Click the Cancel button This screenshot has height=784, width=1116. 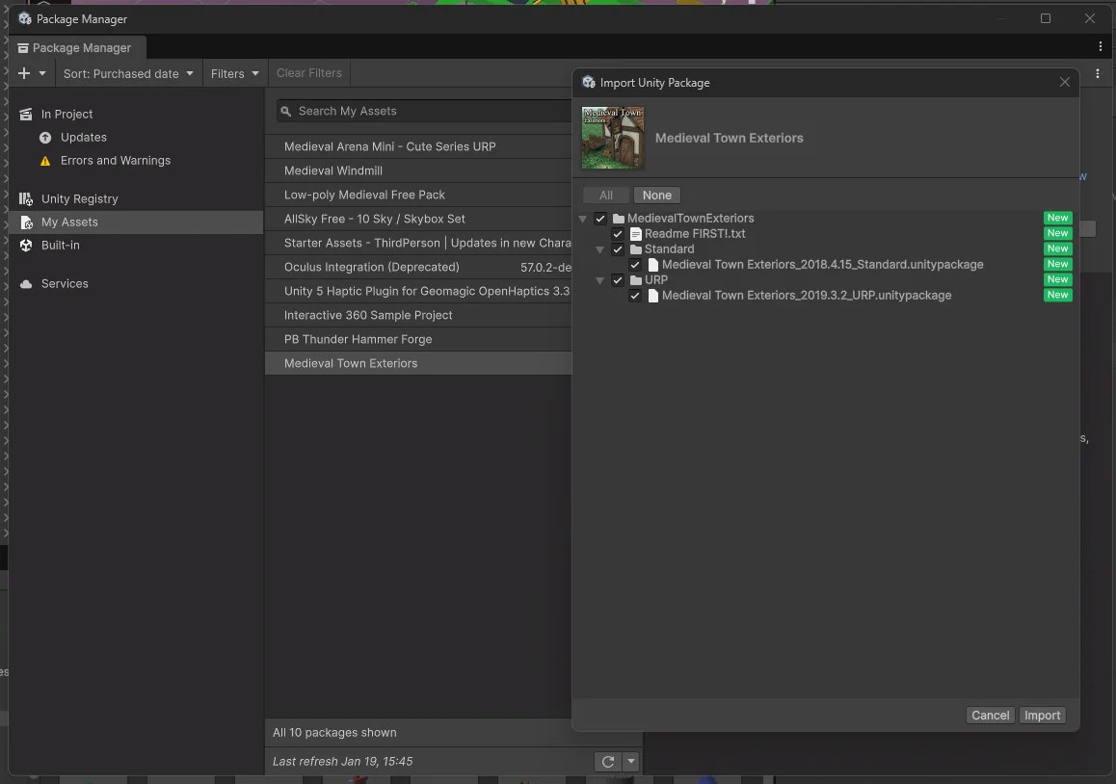(x=990, y=716)
